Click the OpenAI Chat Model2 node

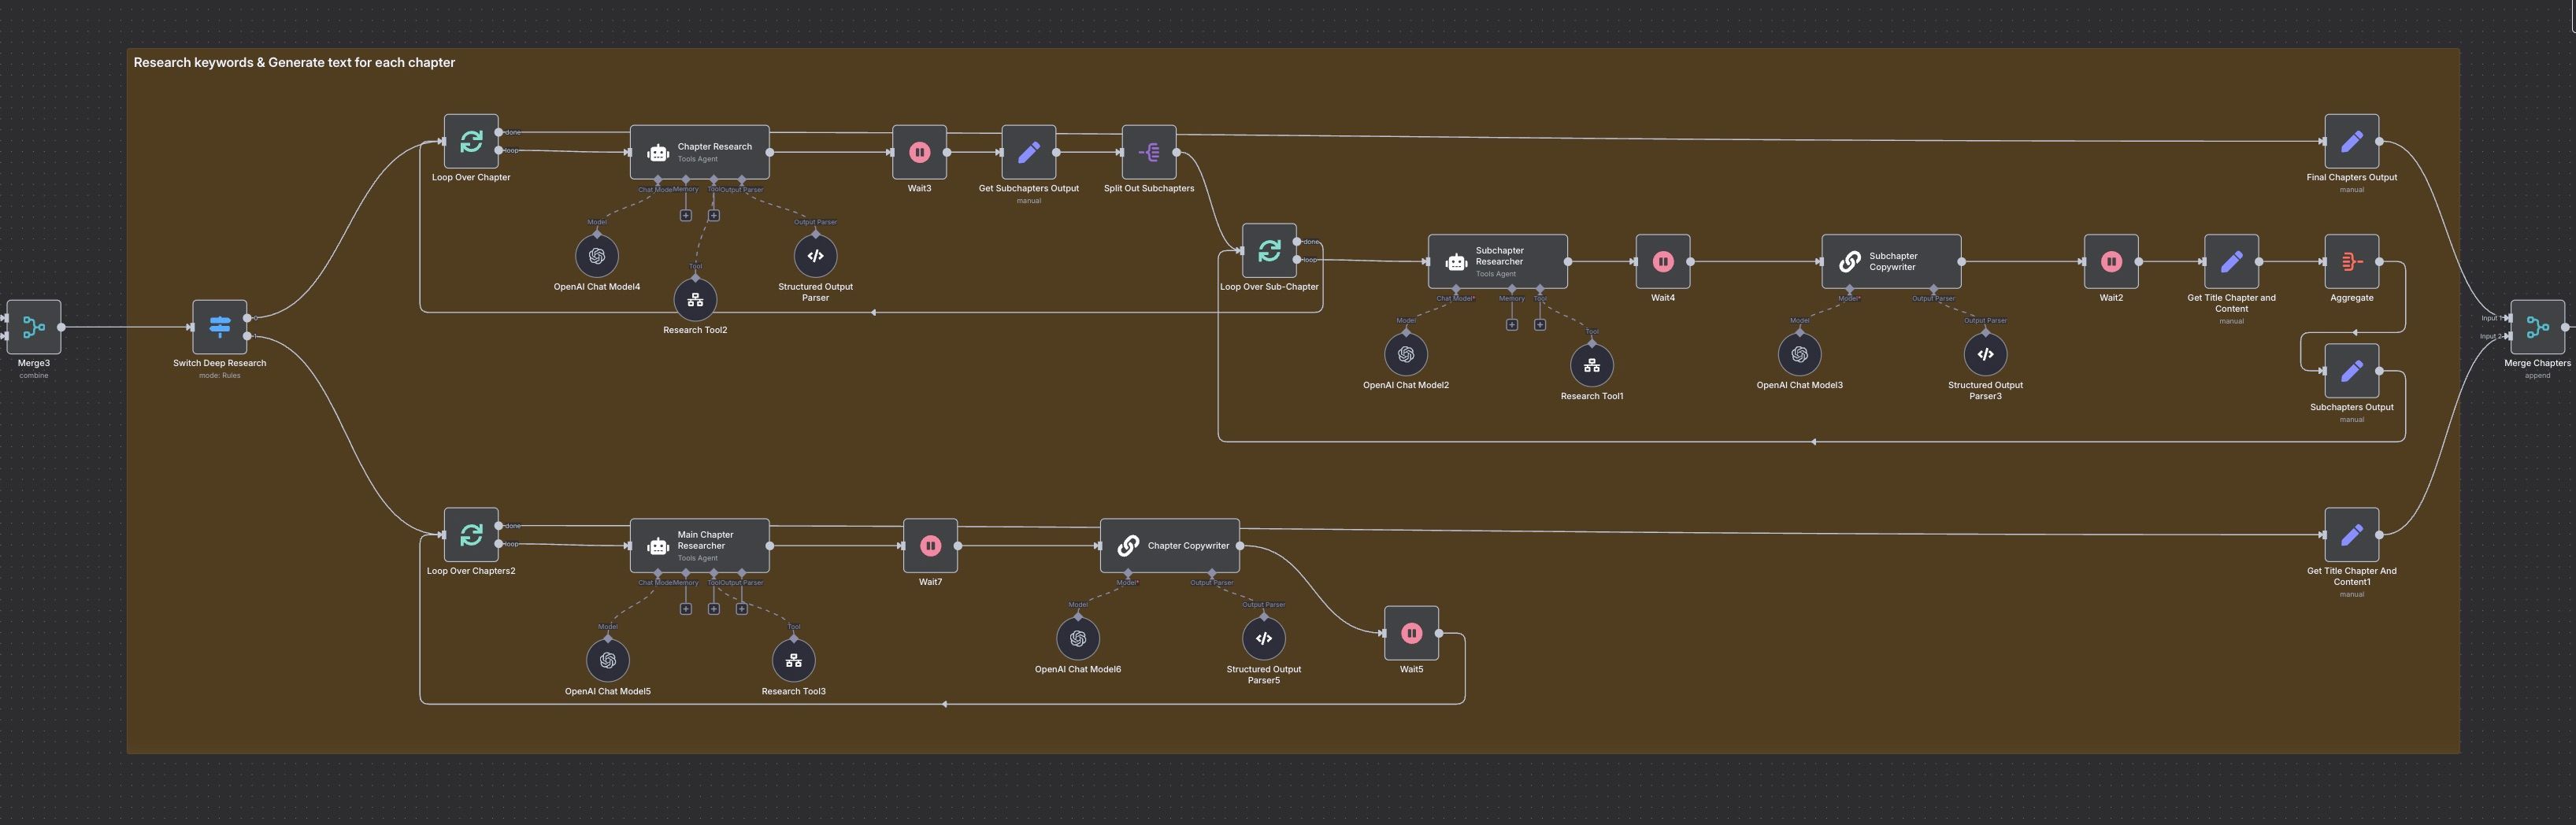[1406, 354]
